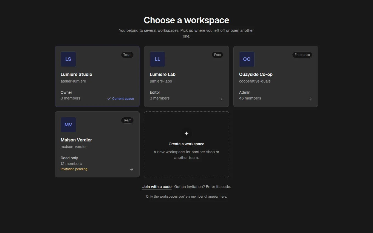The width and height of the screenshot is (373, 233).
Task: Click the Read only role label
Action: [x=69, y=158]
